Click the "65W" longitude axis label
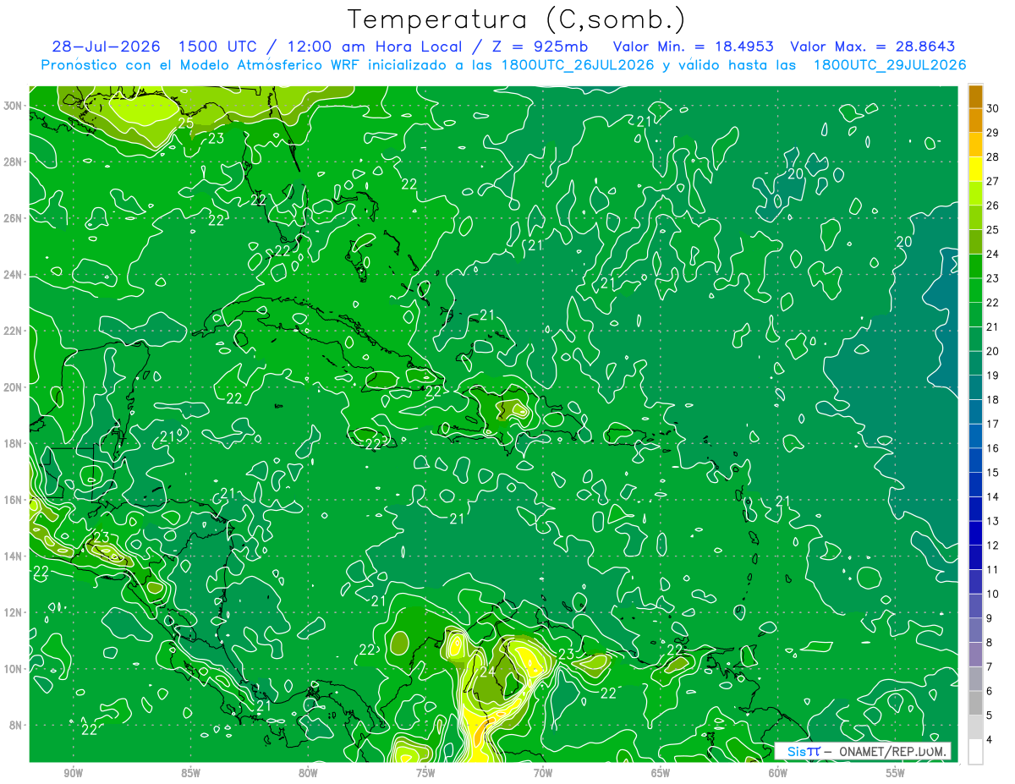The image size is (1015, 784). [x=661, y=772]
